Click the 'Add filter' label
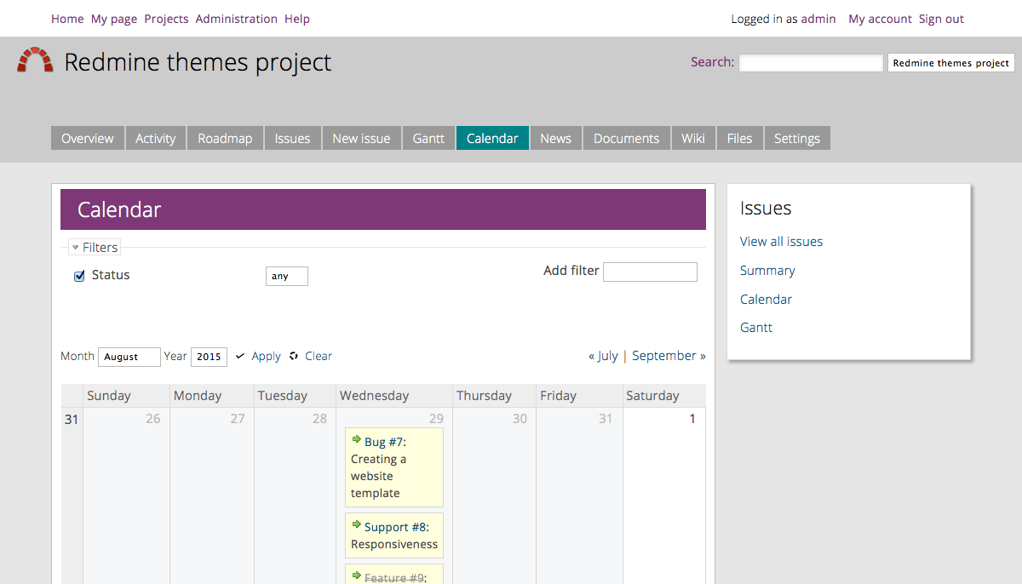This screenshot has width=1022, height=584. [x=571, y=271]
